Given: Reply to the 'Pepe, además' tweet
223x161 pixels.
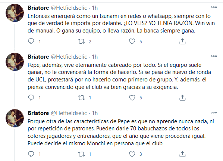Looking at the screenshot, I should [31, 97].
